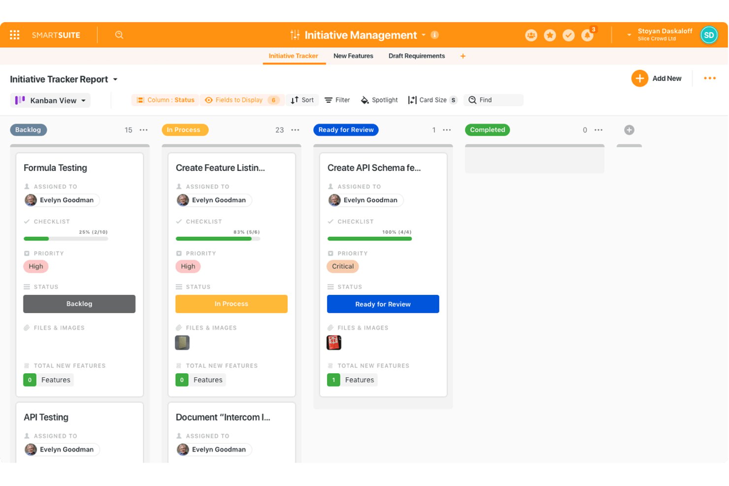Open favorites star icon in header
This screenshot has height=486, width=729.
[550, 35]
